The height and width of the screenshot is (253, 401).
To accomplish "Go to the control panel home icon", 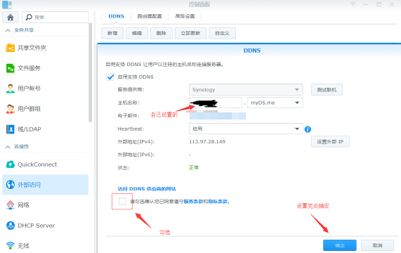I will [11, 17].
